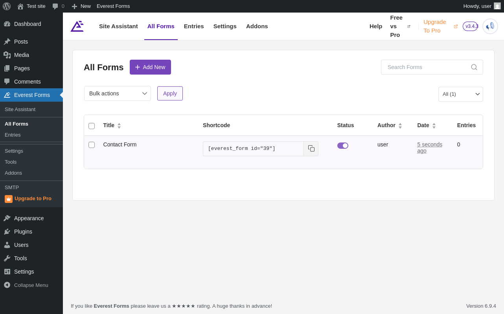Focus the Search Forms input field
Image resolution: width=504 pixels, height=314 pixels.
pos(427,67)
